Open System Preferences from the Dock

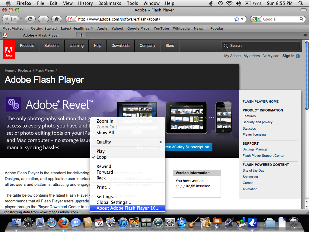pos(170,223)
